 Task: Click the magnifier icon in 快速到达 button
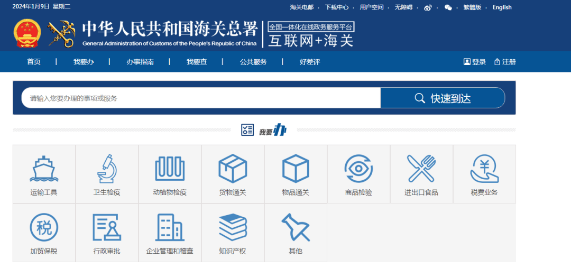pyautogui.click(x=420, y=98)
